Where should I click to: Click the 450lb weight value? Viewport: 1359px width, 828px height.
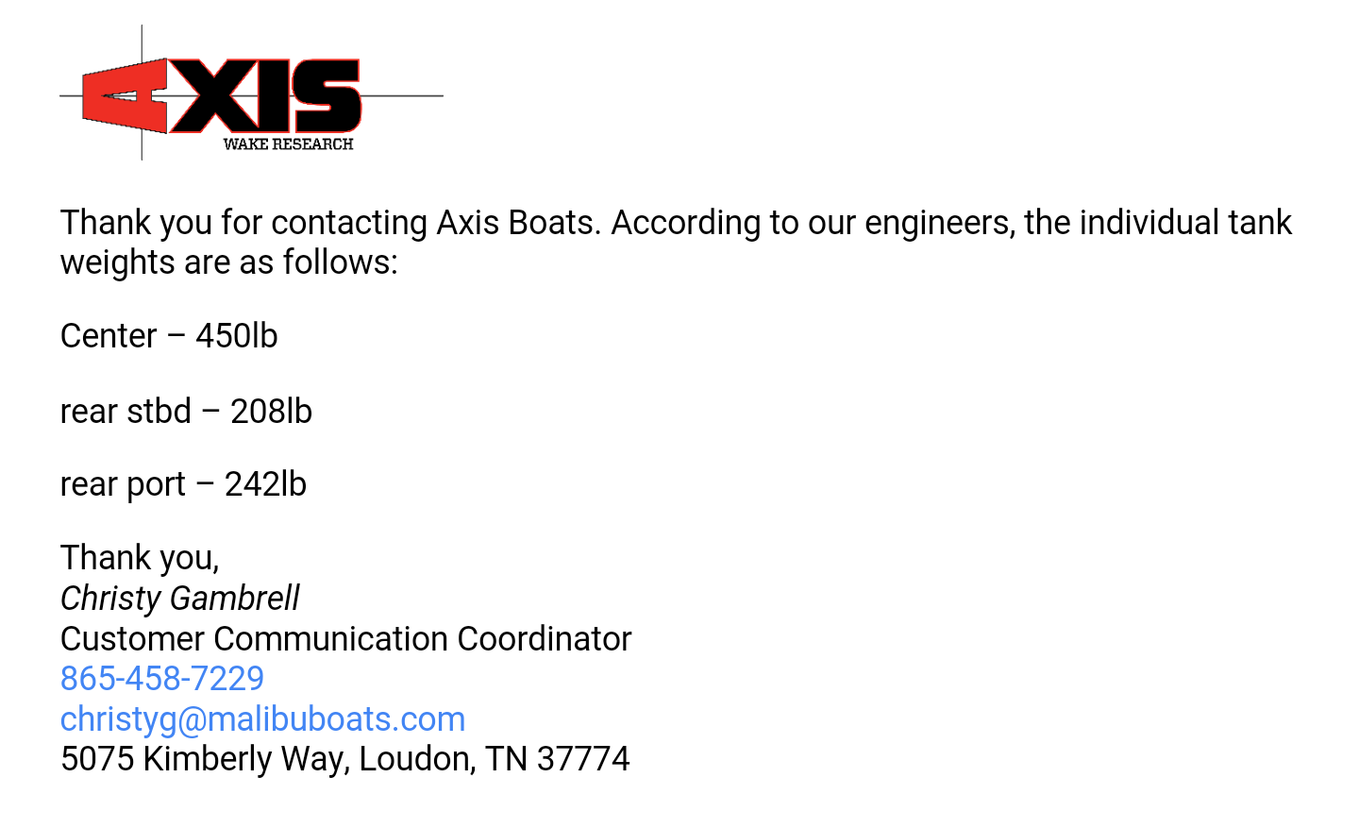237,336
